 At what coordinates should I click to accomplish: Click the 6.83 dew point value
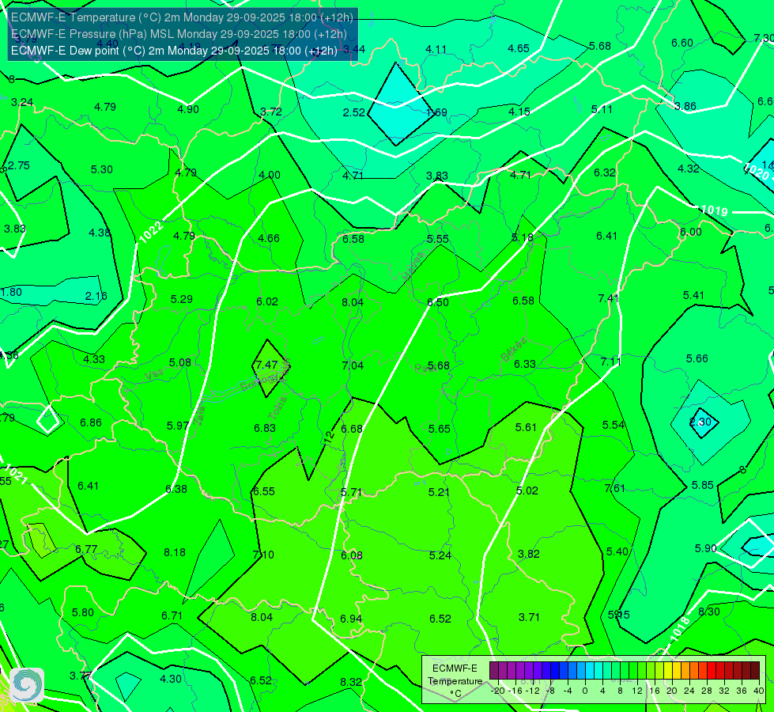pyautogui.click(x=265, y=428)
